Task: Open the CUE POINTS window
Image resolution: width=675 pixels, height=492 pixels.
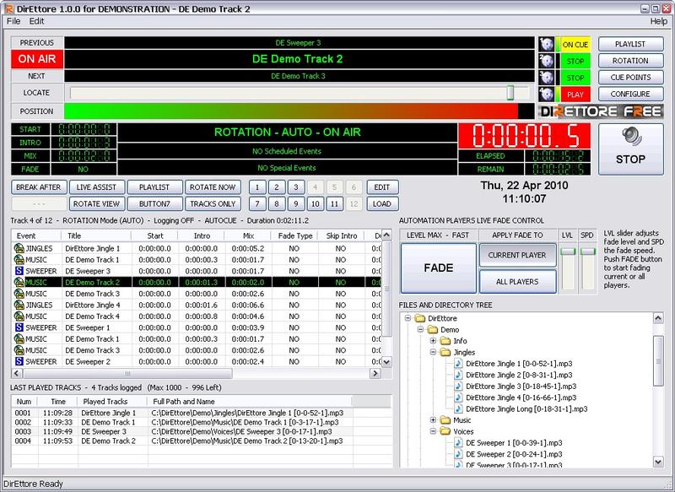Action: coord(630,77)
